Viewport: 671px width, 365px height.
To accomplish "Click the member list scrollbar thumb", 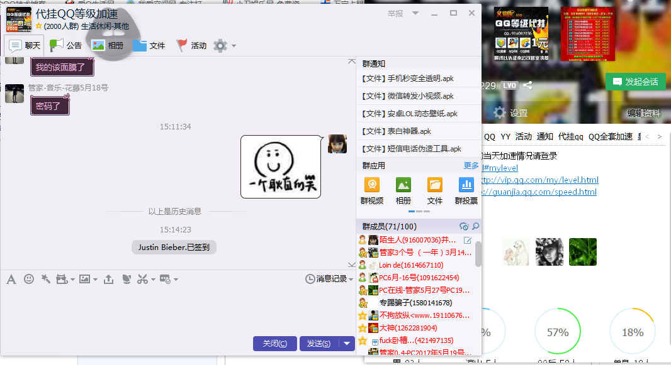I will click(x=478, y=254).
